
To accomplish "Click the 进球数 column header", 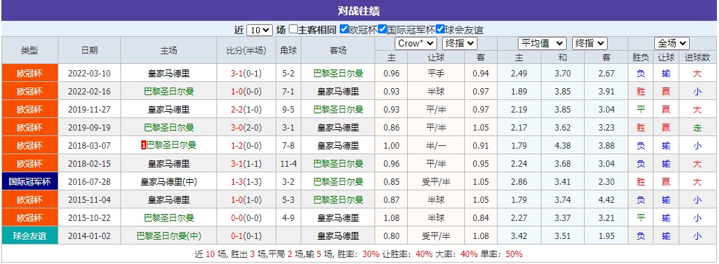I will point(697,57).
